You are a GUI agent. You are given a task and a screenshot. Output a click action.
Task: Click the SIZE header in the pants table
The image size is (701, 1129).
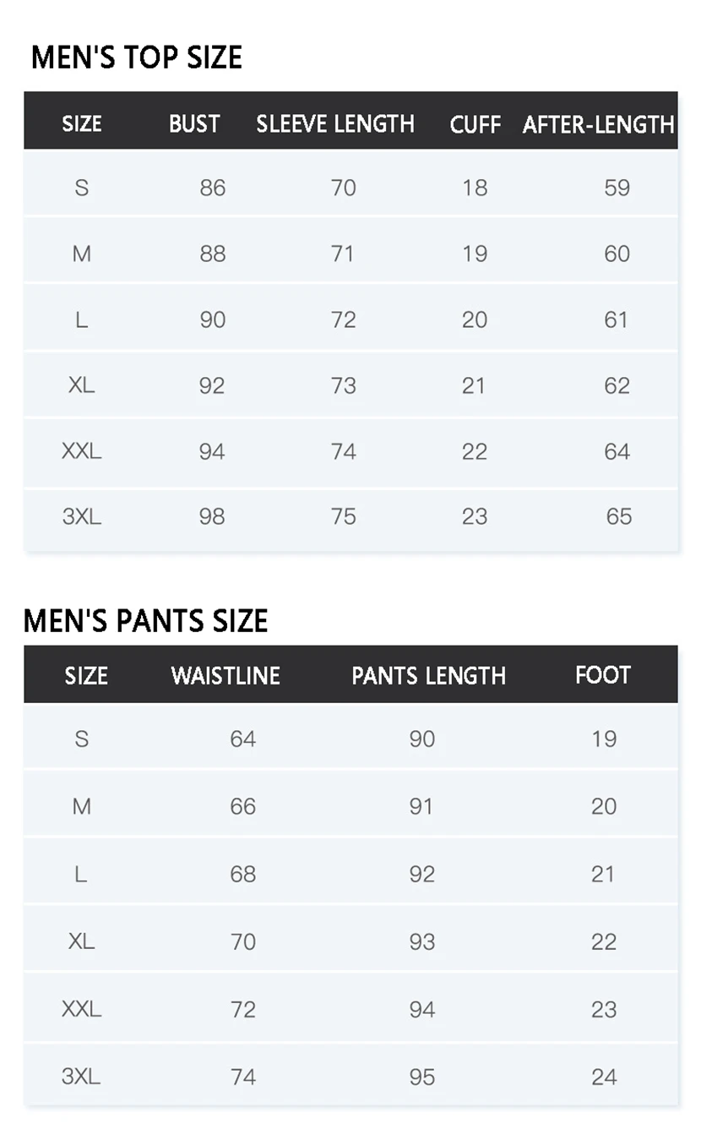(x=86, y=676)
